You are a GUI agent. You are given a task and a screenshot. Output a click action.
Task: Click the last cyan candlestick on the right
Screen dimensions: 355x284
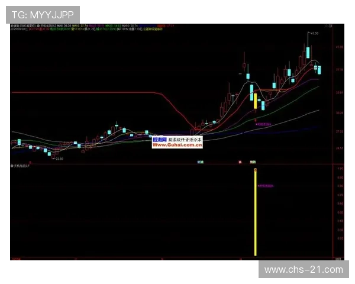(x=319, y=70)
